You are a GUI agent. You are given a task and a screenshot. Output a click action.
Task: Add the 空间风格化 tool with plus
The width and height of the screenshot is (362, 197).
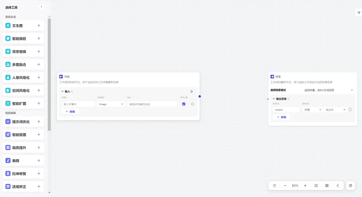click(39, 90)
